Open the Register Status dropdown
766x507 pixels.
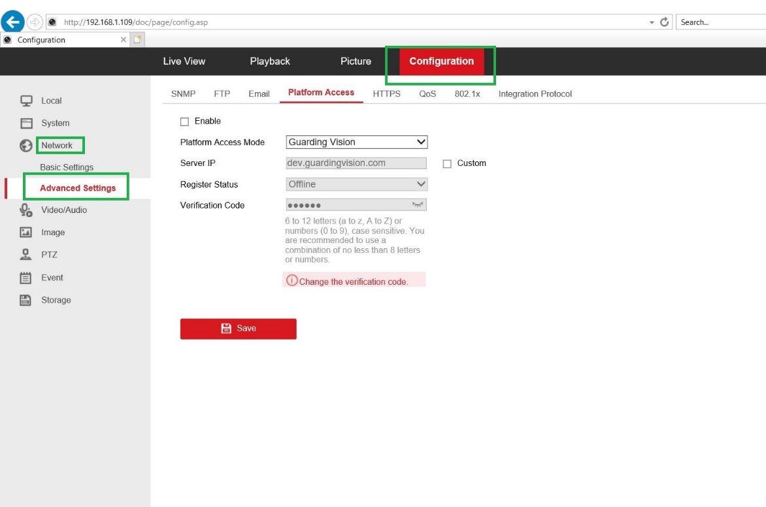(x=357, y=184)
